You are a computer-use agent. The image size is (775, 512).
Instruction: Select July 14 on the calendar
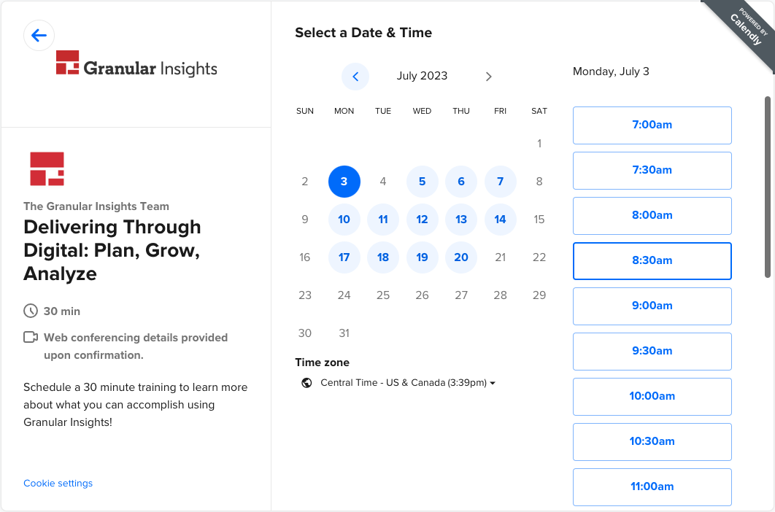pyautogui.click(x=500, y=220)
